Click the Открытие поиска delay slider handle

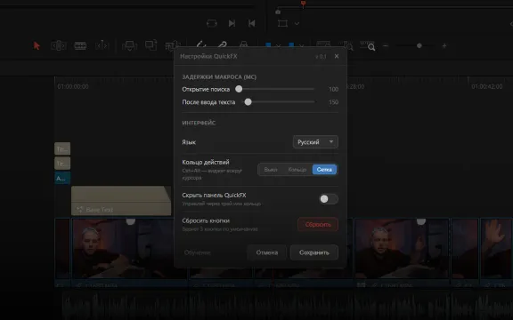[x=239, y=89]
